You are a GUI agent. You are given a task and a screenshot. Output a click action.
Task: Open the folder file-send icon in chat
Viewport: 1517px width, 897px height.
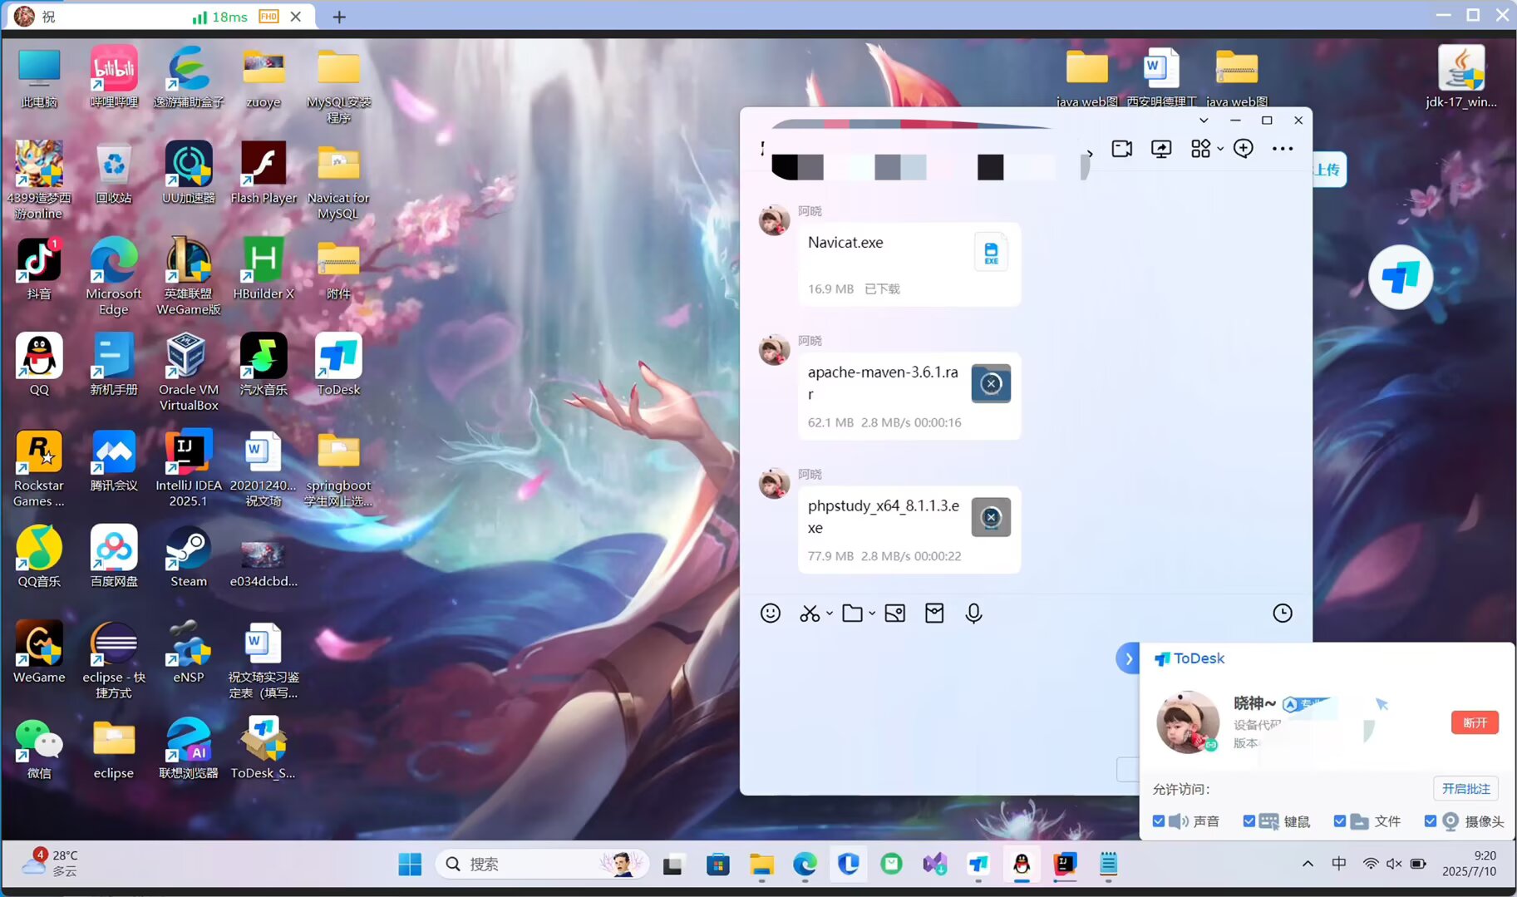852,614
